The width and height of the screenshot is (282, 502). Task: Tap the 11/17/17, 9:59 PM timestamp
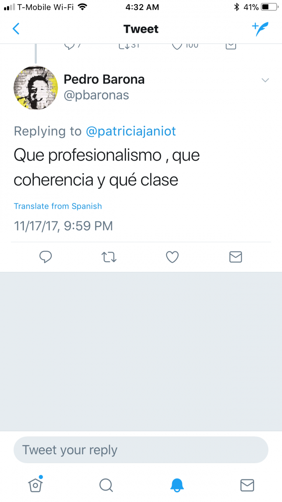coord(64,226)
